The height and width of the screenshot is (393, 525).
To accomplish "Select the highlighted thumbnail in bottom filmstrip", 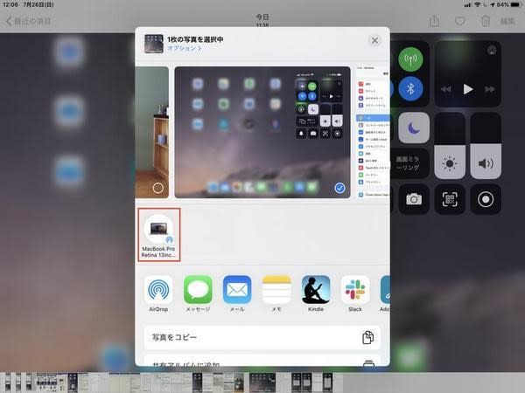I will 262,383.
